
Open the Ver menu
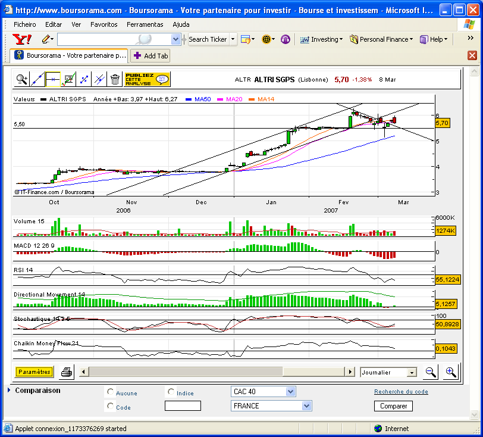76,24
